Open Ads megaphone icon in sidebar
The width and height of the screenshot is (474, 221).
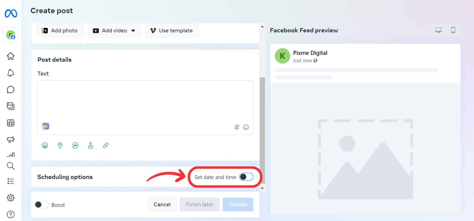pos(11,139)
